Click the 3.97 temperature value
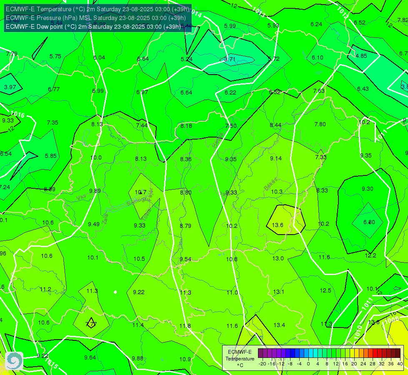Image resolution: width=408 pixels, height=375 pixels. (x=10, y=87)
